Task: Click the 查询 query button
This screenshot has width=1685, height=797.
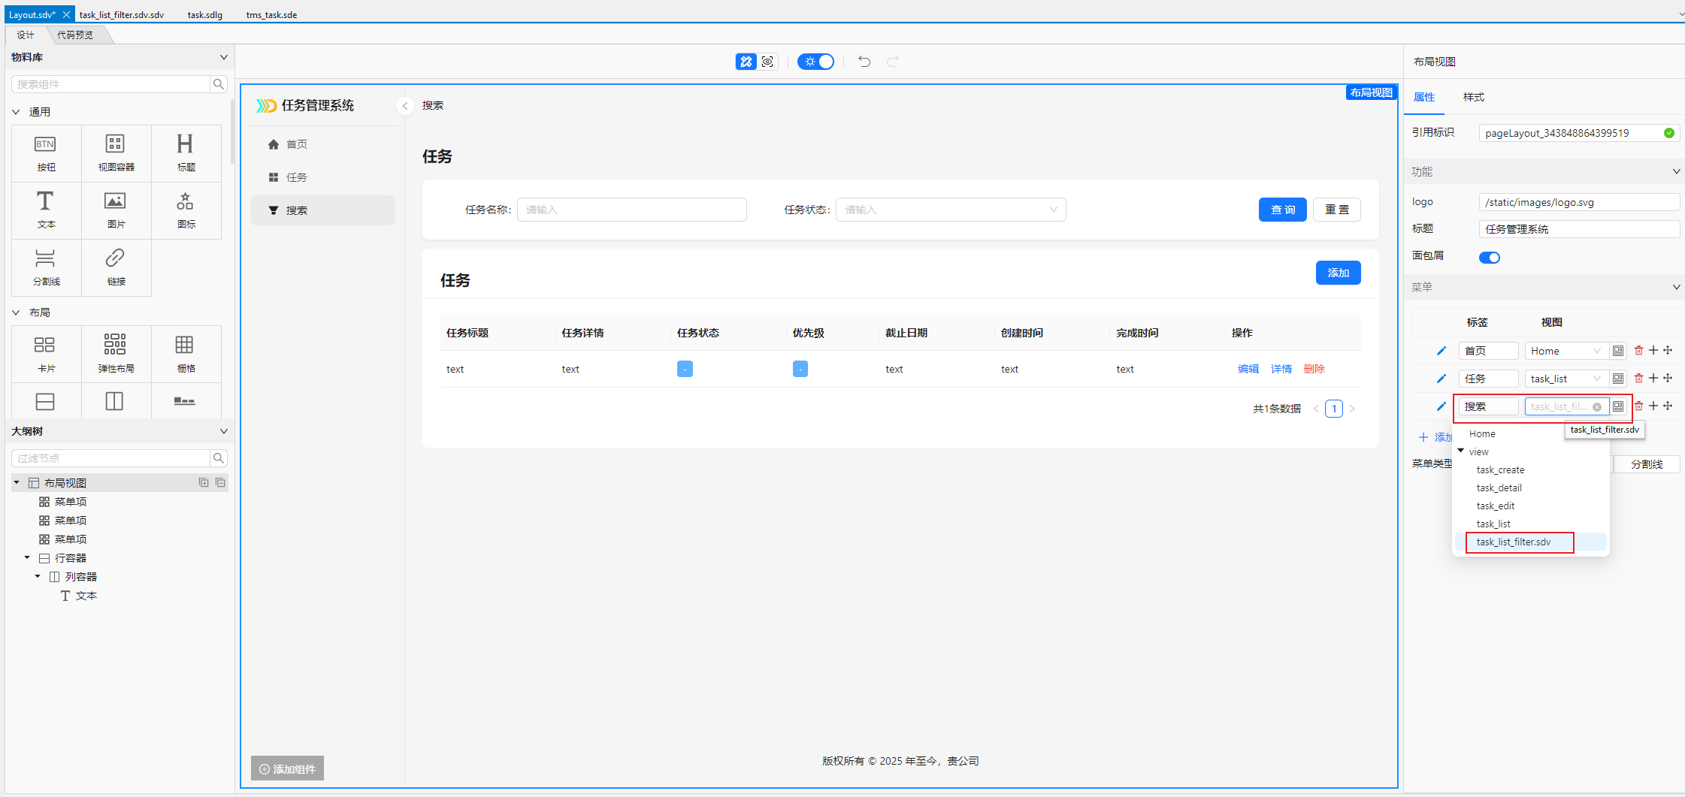Action: 1283,210
